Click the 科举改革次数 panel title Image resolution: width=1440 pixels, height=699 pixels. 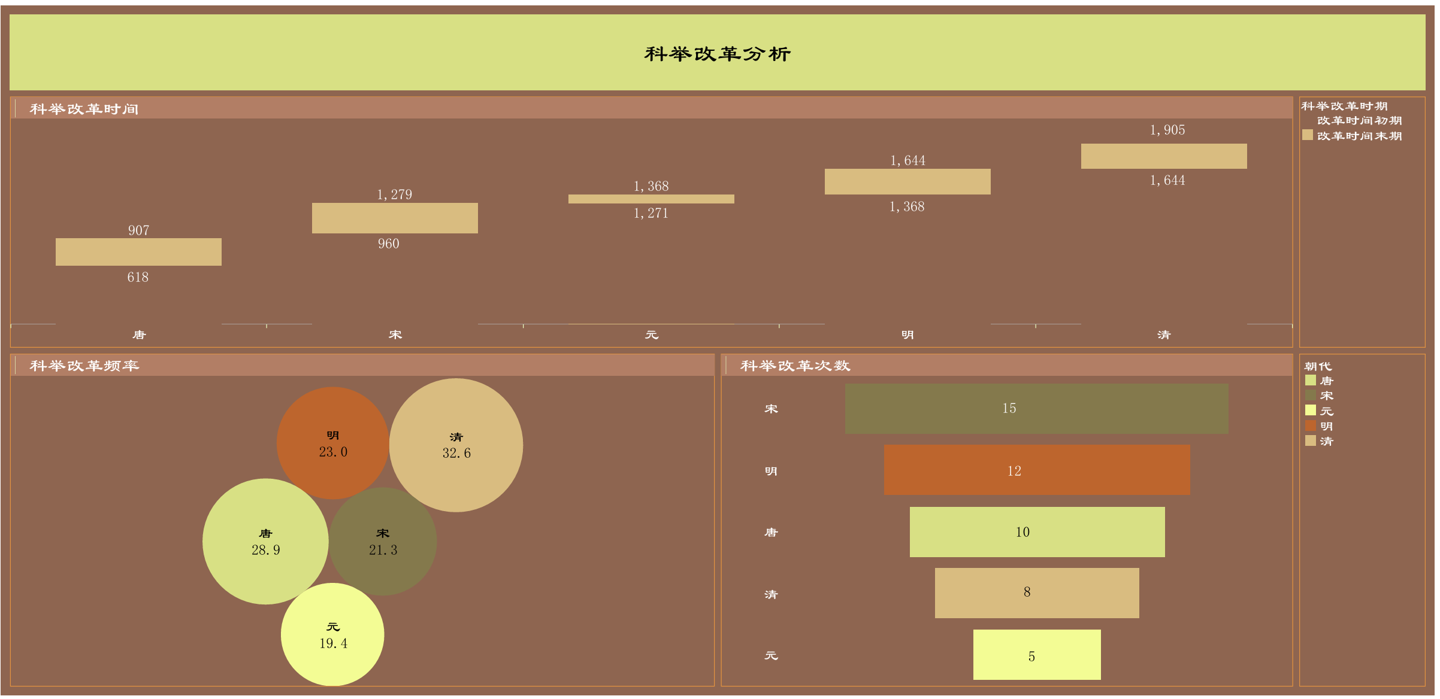click(x=795, y=366)
